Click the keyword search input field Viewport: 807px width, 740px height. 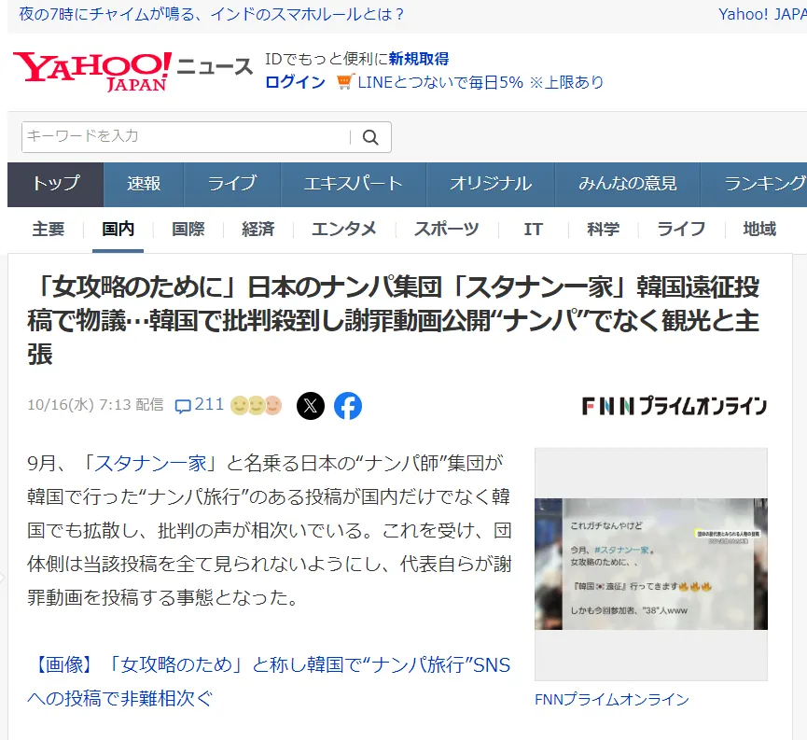(187, 137)
